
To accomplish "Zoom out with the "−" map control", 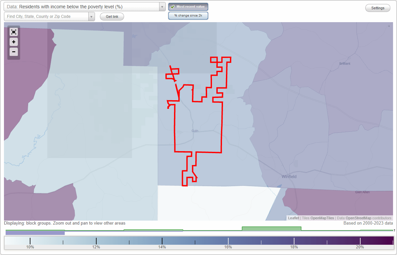I will (x=14, y=52).
